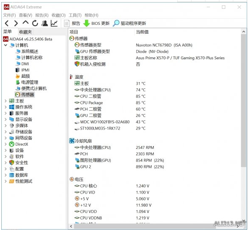Open the user profile toolbar icon
The height and width of the screenshot is (231, 248).
[x=45, y=23]
